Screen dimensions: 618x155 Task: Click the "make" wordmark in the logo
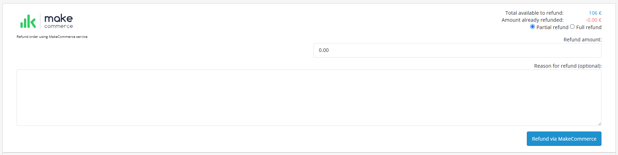click(58, 18)
